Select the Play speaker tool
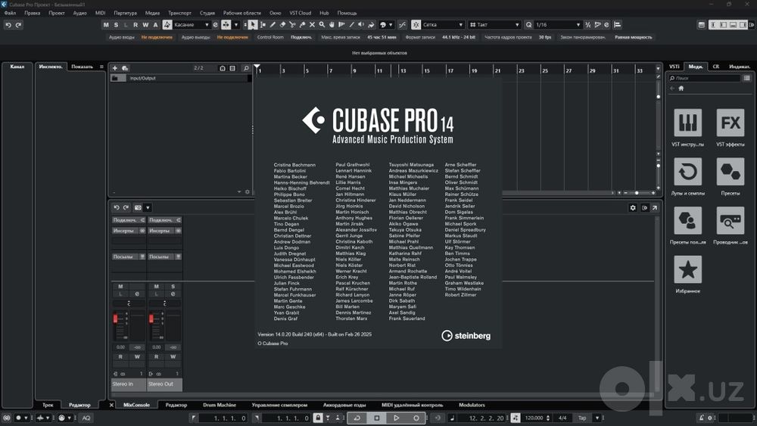The image size is (757, 426). click(x=361, y=25)
